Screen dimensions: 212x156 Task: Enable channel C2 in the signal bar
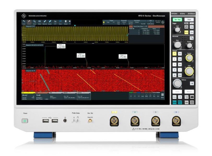coord(131,96)
